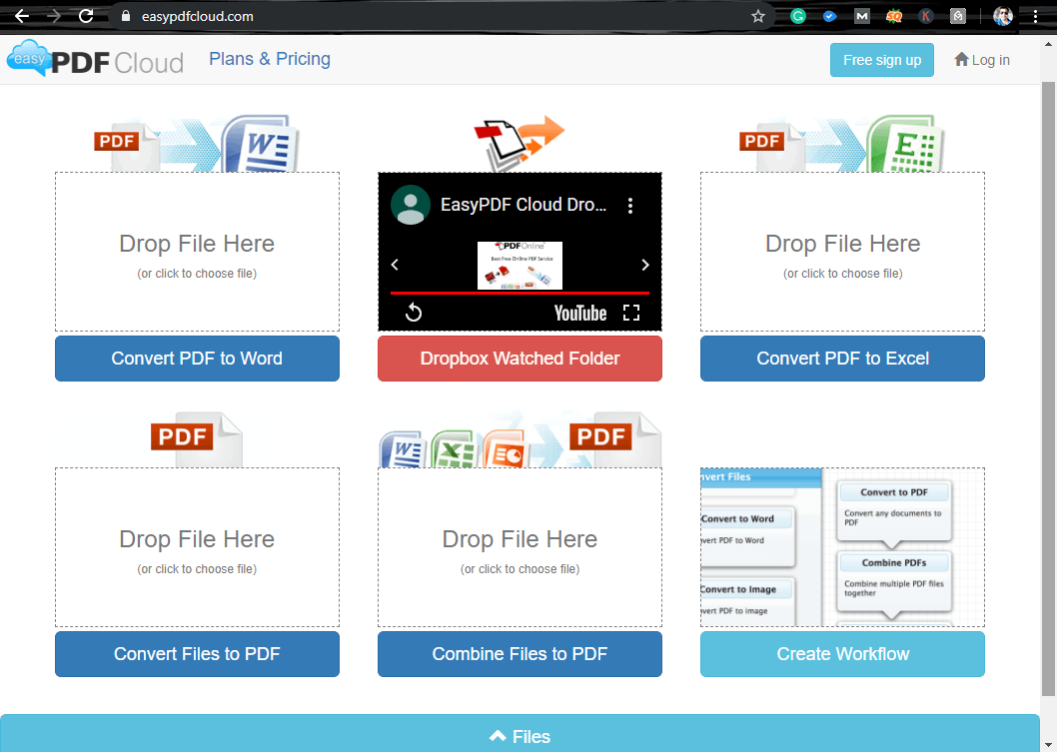Toggle fullscreen on the YouTube video

click(x=631, y=312)
